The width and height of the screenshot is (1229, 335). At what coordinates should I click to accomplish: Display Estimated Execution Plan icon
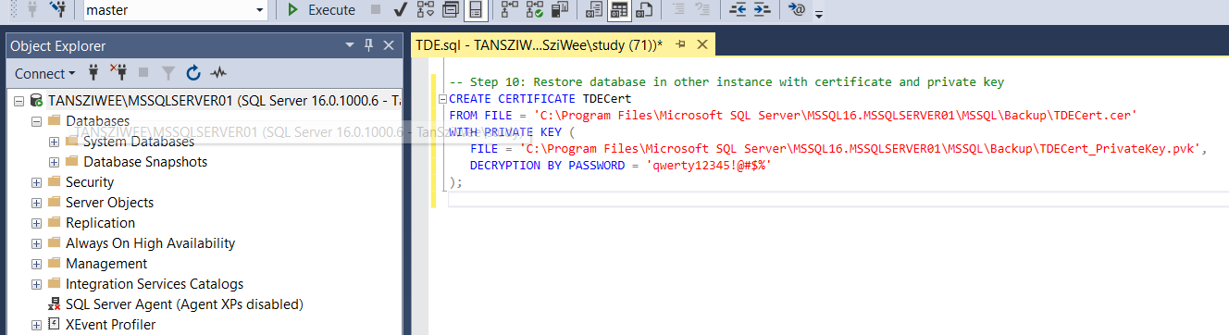click(x=425, y=10)
